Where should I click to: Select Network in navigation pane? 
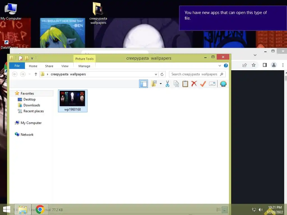click(x=27, y=135)
